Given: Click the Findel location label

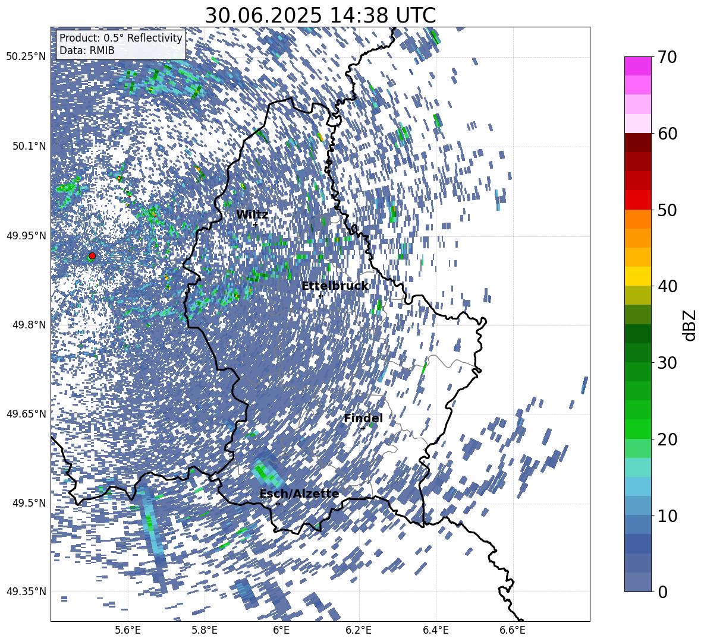Looking at the screenshot, I should click(x=363, y=418).
